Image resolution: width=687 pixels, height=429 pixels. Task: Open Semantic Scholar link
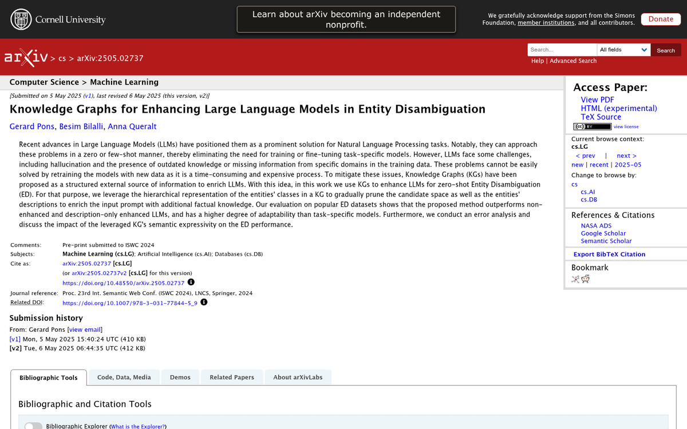(x=606, y=241)
